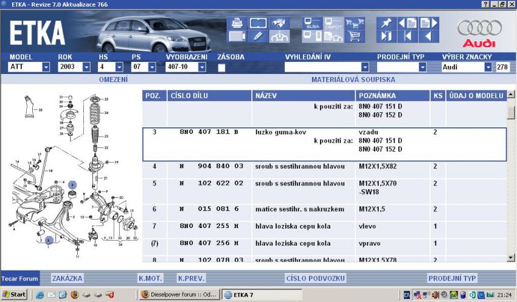Go to next page document icon
517x302 pixels.
[x=429, y=23]
